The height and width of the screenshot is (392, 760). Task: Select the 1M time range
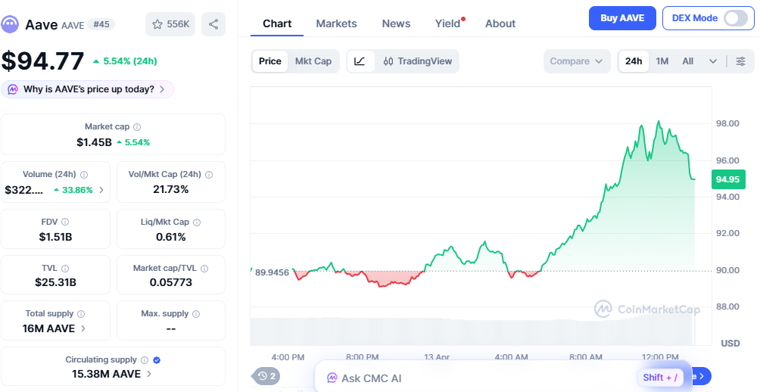click(662, 61)
